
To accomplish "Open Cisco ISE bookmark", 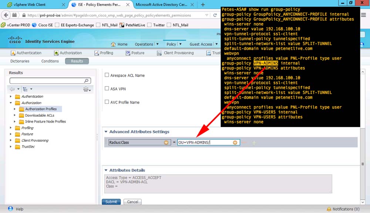I will coord(43,25).
